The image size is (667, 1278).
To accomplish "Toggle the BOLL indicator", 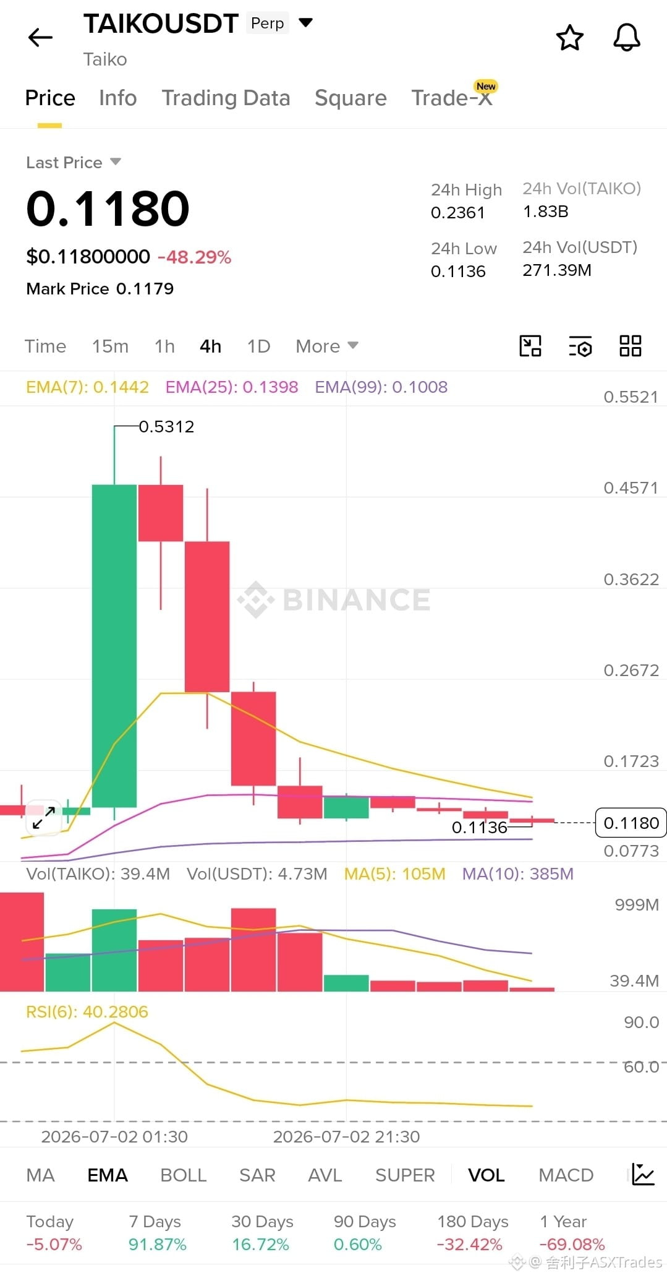I will click(x=183, y=1175).
